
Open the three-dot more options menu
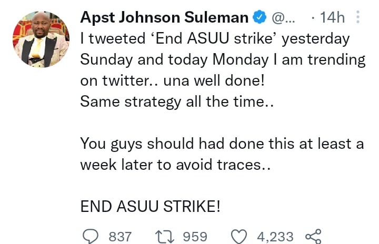358,18
